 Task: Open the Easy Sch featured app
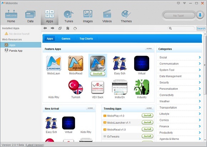coord(120,65)
